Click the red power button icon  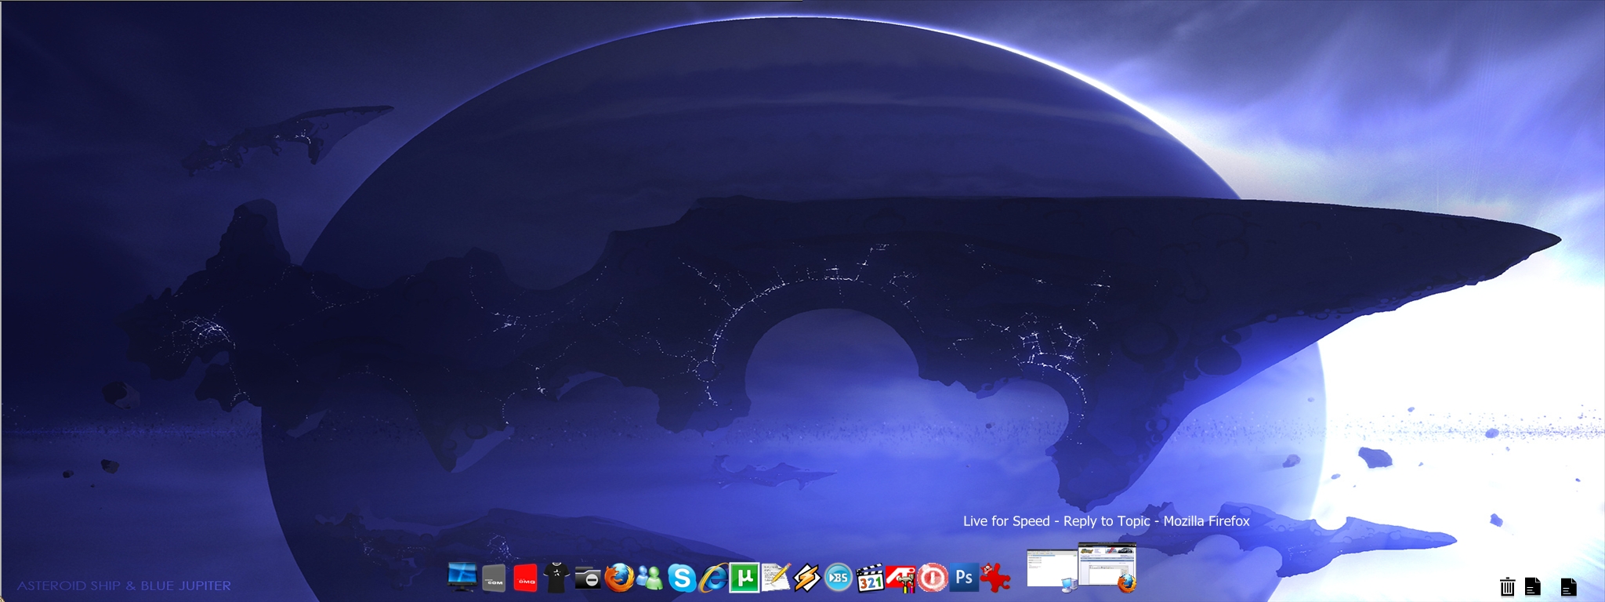[x=933, y=578]
